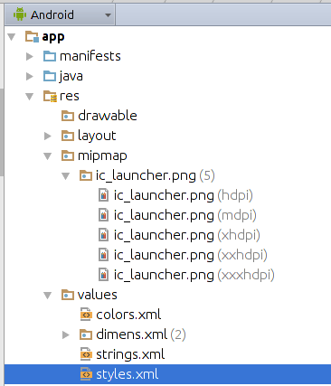Image resolution: width=331 pixels, height=386 pixels.
Task: Collapse the values folder
Action: [x=48, y=296]
